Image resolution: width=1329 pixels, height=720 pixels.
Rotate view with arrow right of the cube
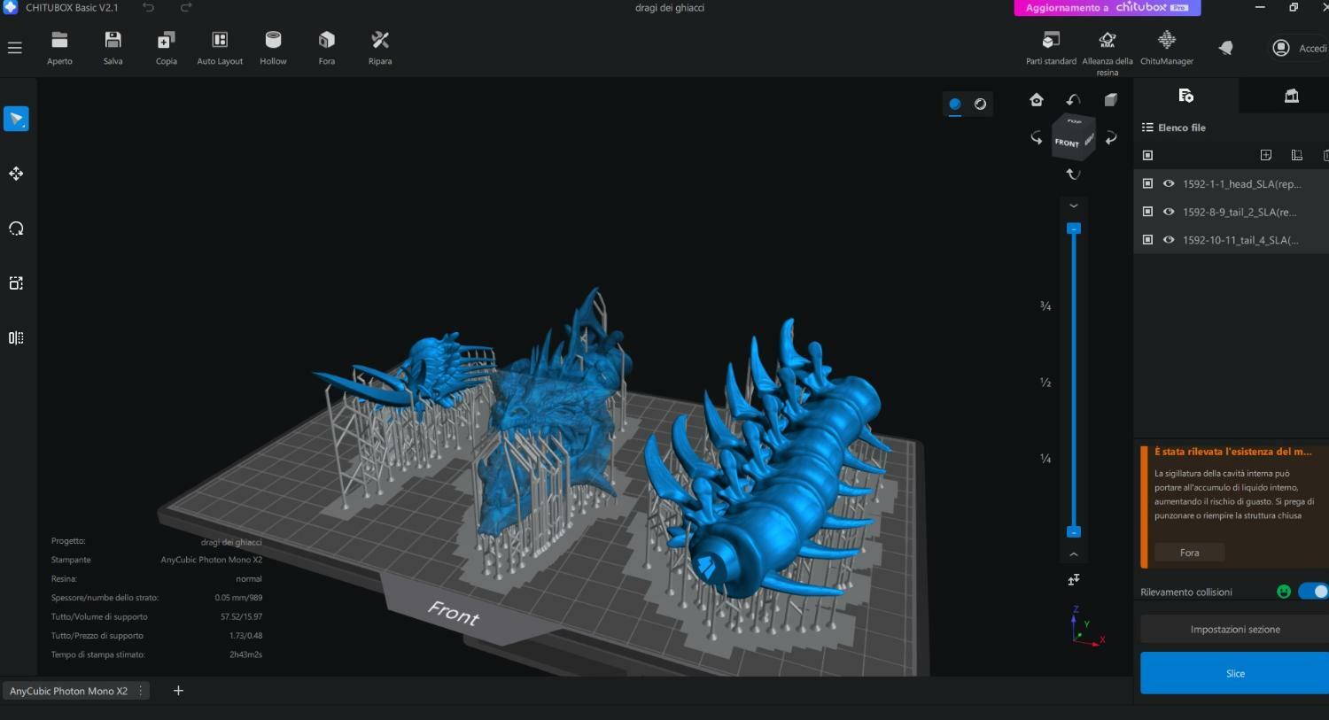(x=1111, y=138)
